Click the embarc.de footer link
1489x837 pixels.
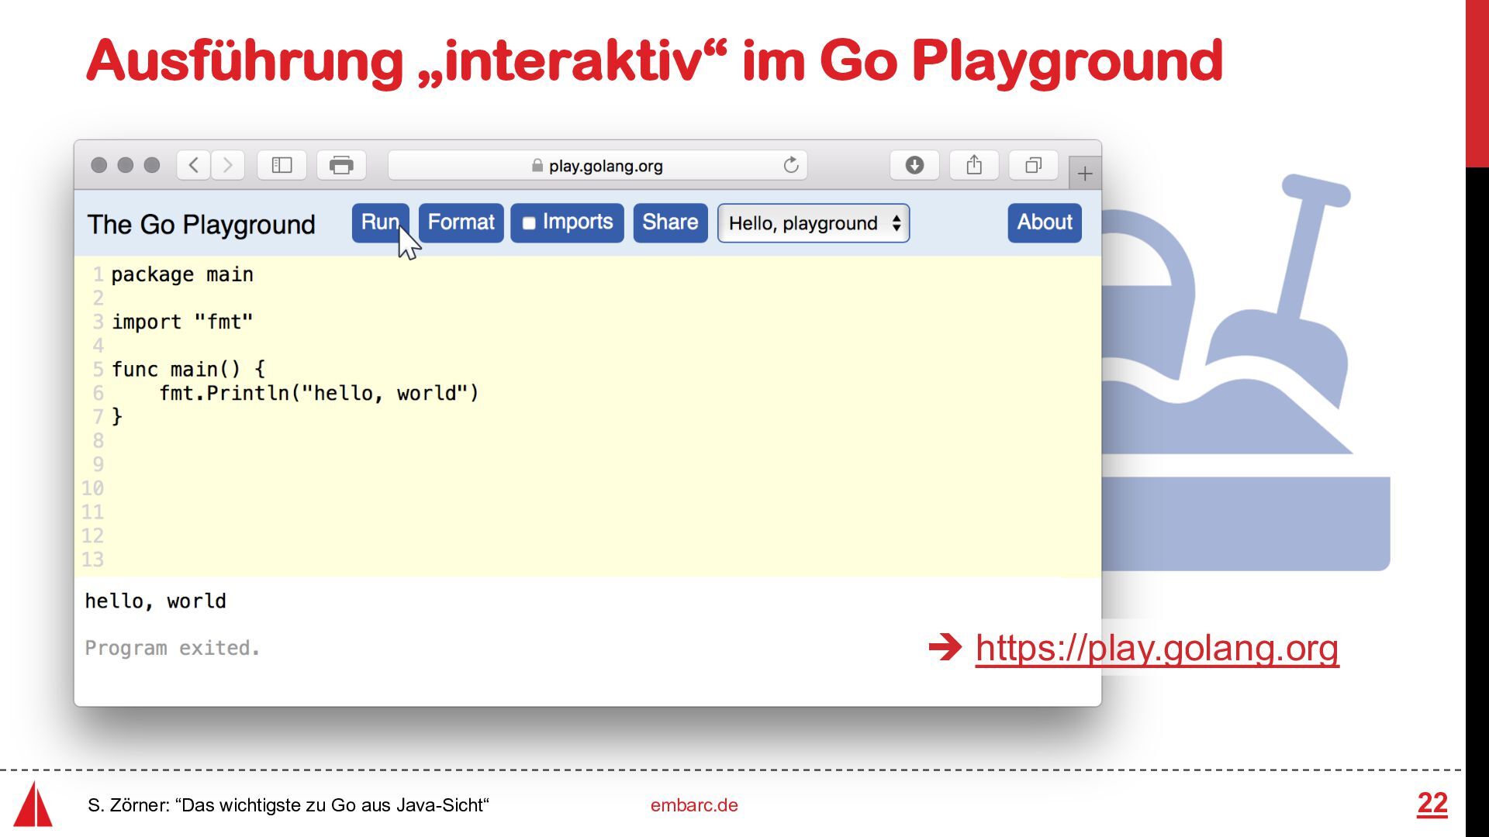point(694,805)
